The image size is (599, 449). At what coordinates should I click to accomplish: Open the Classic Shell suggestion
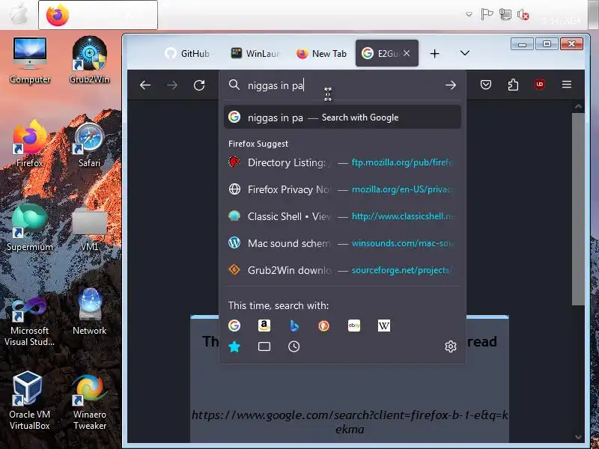(342, 216)
